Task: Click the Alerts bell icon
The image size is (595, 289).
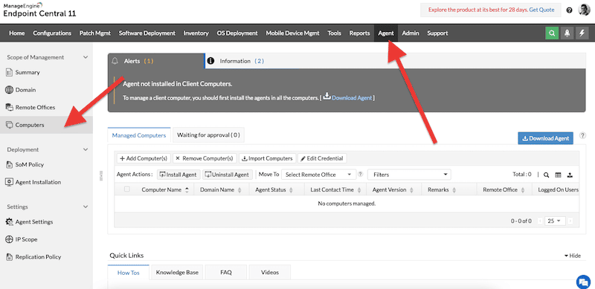Action: tap(115, 61)
